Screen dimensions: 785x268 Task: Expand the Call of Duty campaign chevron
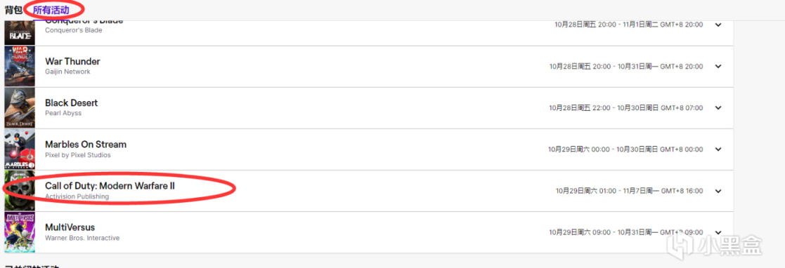718,191
